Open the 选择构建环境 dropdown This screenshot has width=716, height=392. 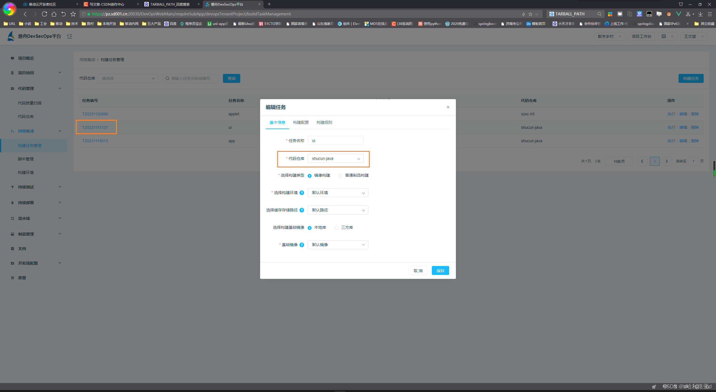point(338,193)
